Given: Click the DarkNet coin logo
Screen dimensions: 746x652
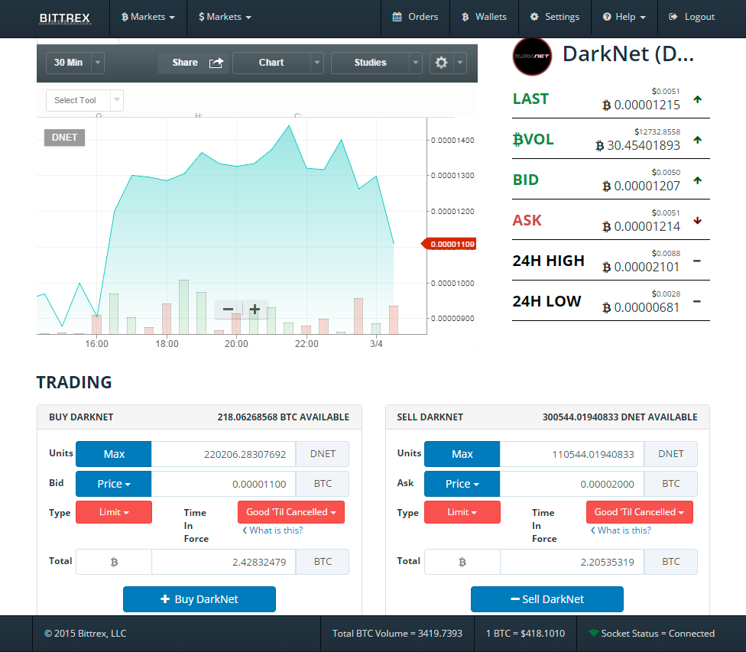Looking at the screenshot, I should point(533,57).
